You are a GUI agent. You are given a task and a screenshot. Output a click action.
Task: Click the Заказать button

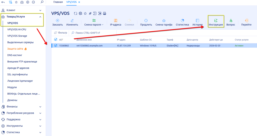tap(57, 22)
